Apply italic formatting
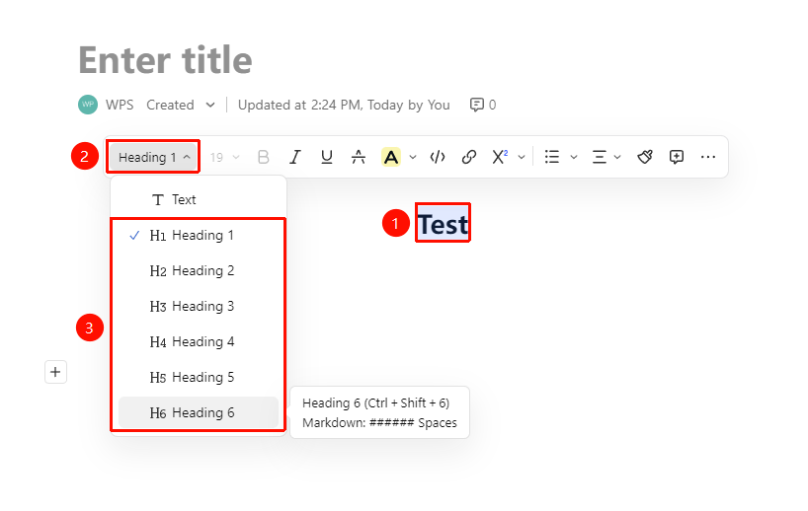Viewport: 808px width, 511px height. (294, 157)
